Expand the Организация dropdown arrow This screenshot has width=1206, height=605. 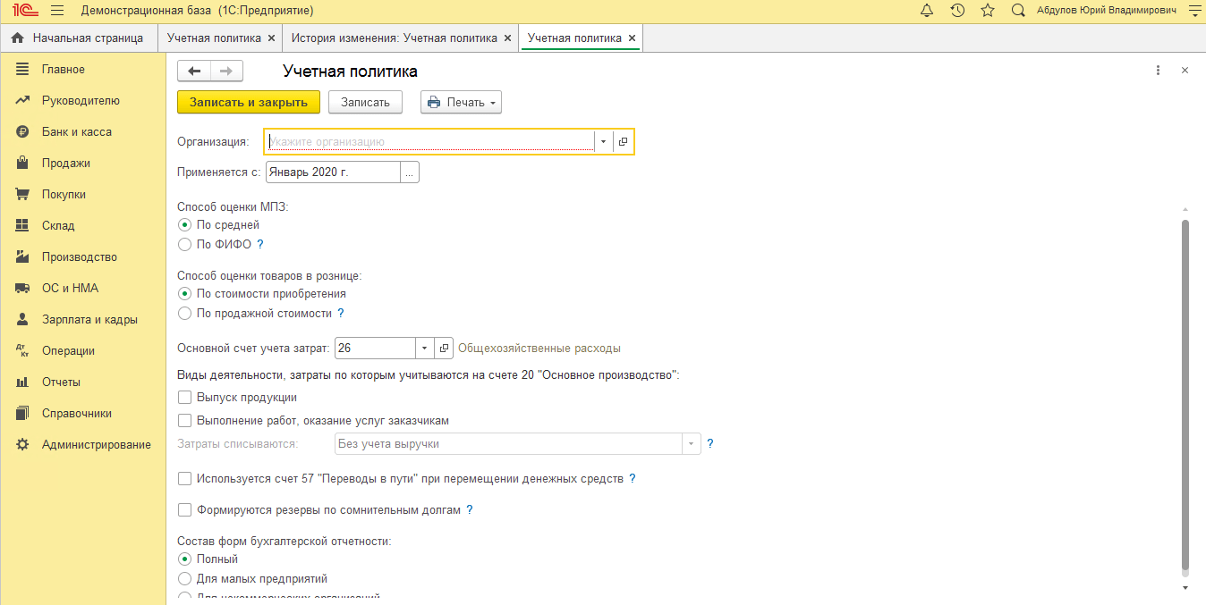point(603,142)
